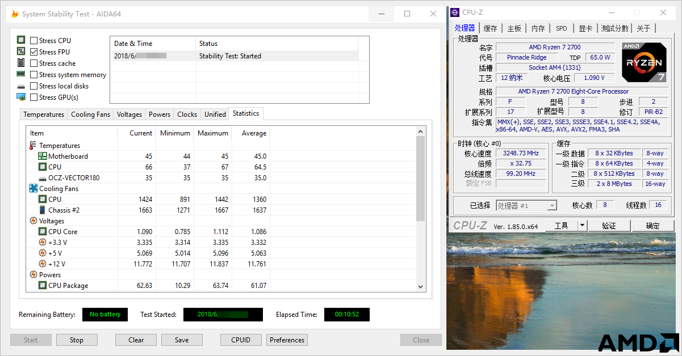This screenshot has width=682, height=356.
Task: Click the CPU icon in the Cooling Fans group
Action: point(43,199)
